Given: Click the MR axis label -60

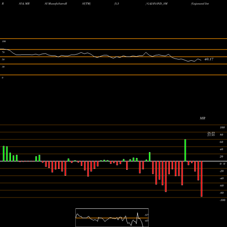Looking at the screenshot, I should (222, 186).
